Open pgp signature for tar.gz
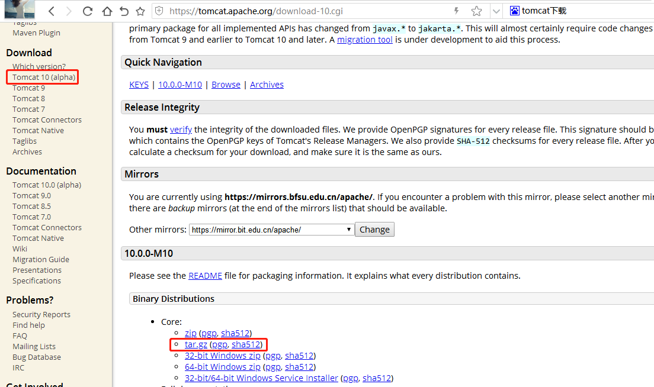This screenshot has width=654, height=387. coord(220,344)
